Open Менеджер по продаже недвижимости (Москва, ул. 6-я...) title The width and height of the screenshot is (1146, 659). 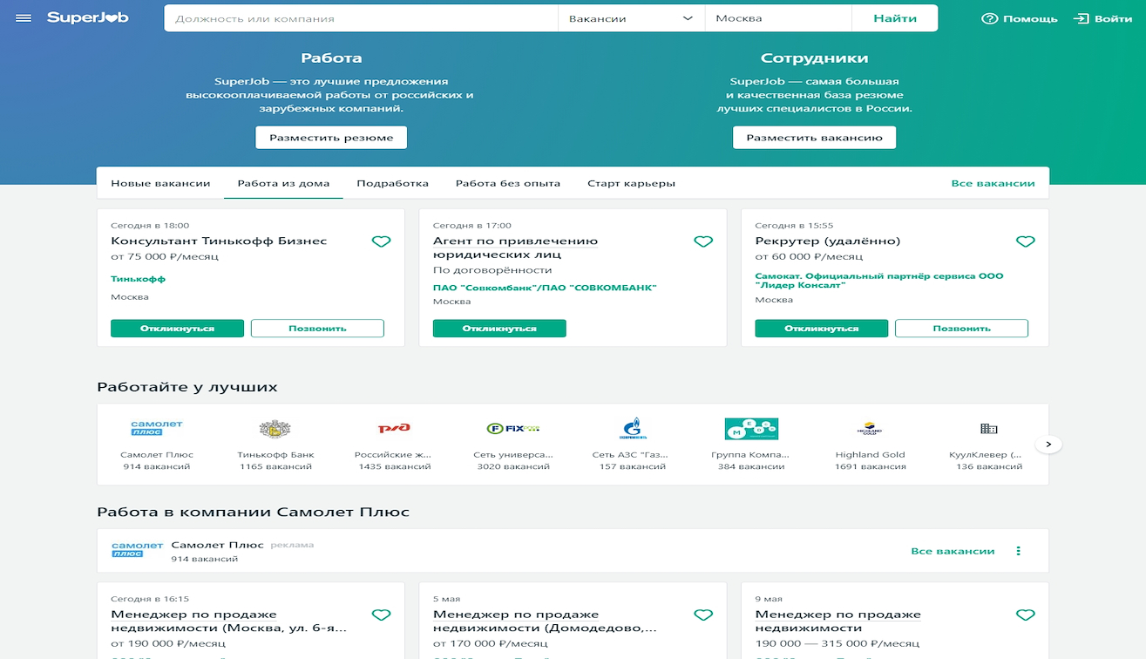(x=229, y=622)
